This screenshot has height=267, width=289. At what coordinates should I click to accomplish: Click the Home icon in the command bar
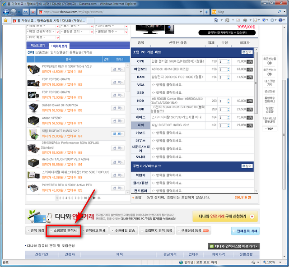(x=216, y=20)
